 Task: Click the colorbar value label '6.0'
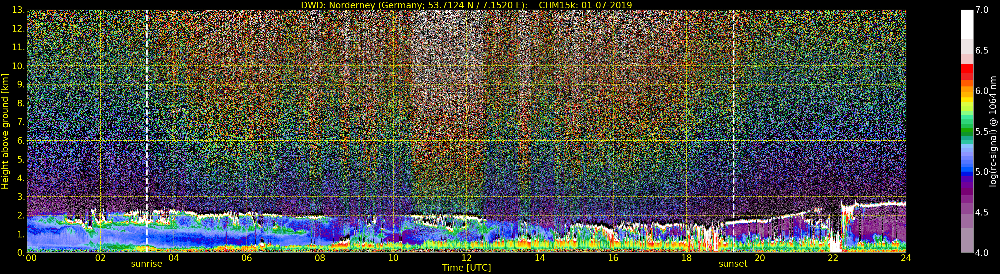982,91
